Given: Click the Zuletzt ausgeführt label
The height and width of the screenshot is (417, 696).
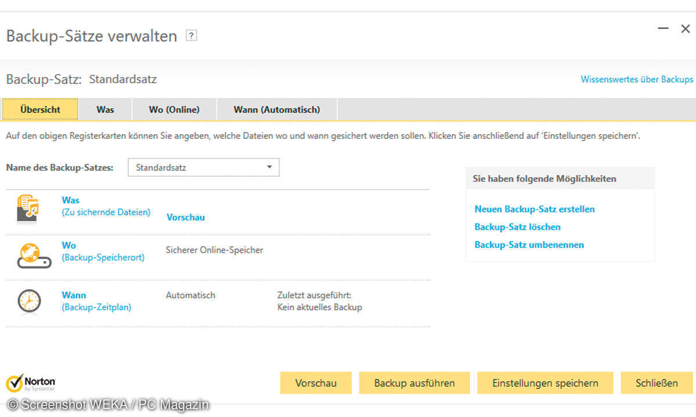Looking at the screenshot, I should click(x=314, y=295).
